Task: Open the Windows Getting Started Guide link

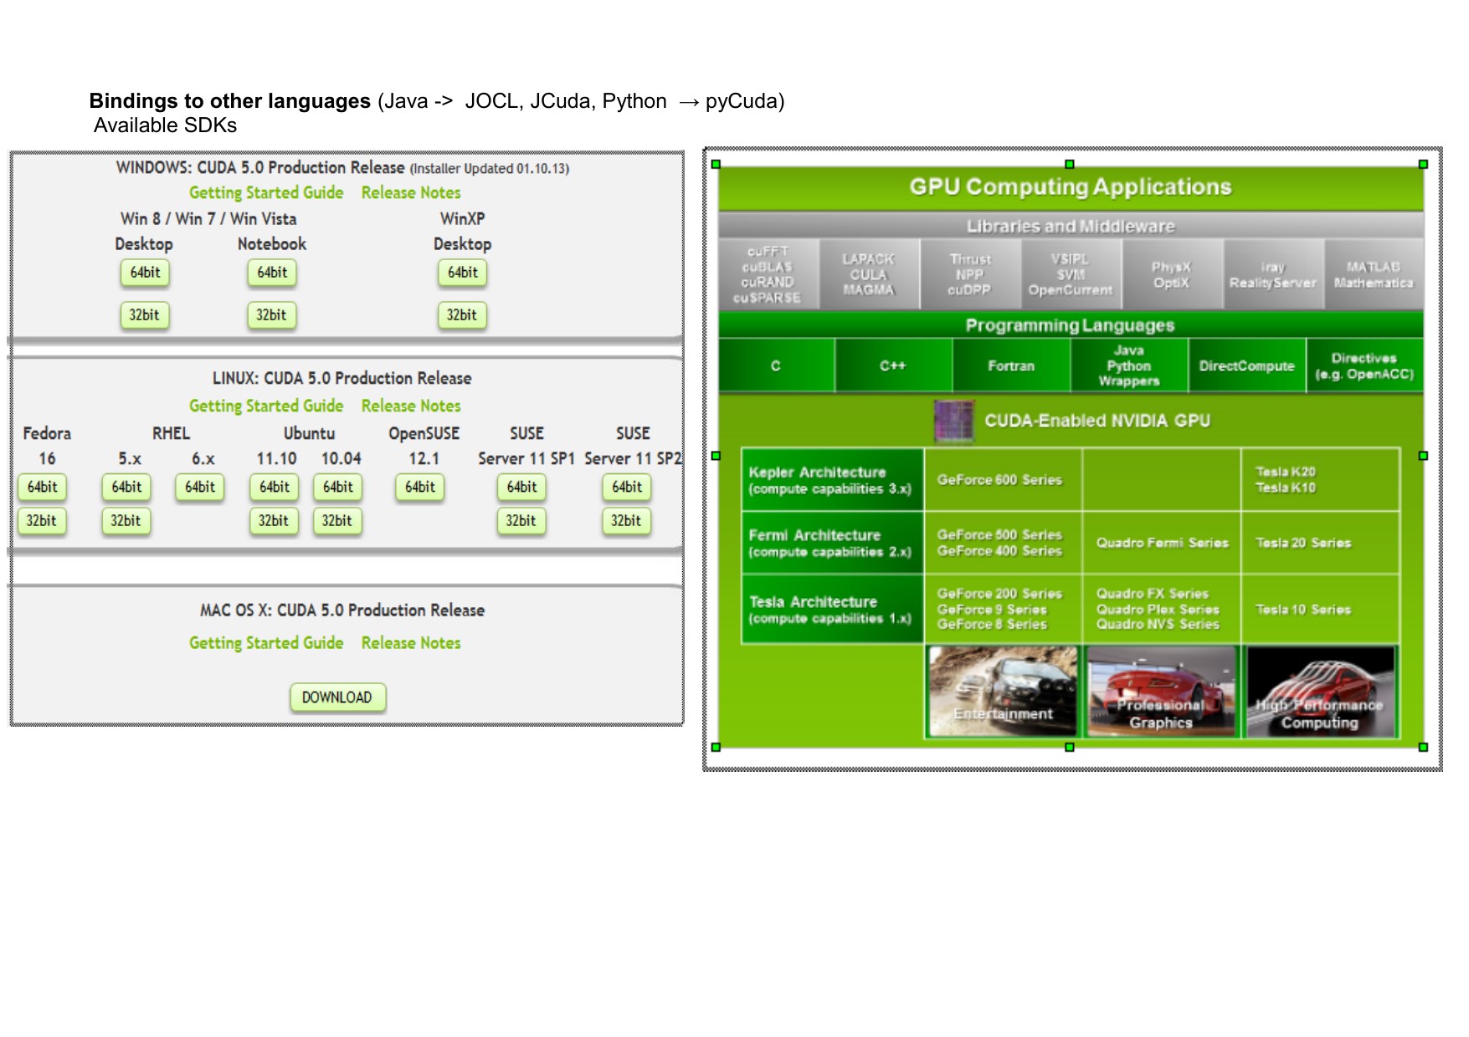Action: (x=266, y=192)
